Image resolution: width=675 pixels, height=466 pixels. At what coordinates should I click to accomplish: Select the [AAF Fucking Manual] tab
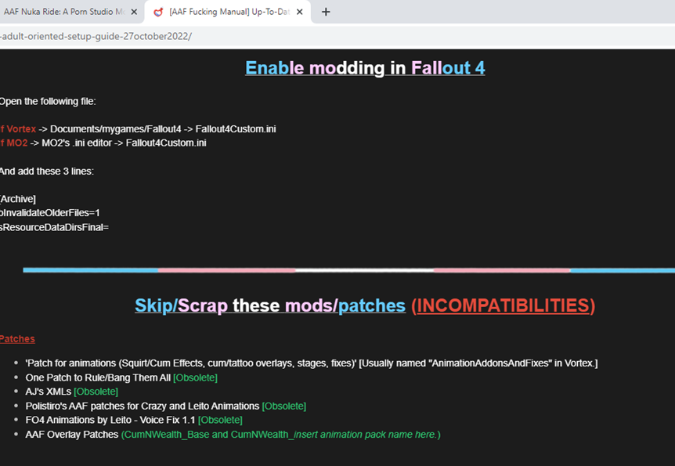[223, 13]
